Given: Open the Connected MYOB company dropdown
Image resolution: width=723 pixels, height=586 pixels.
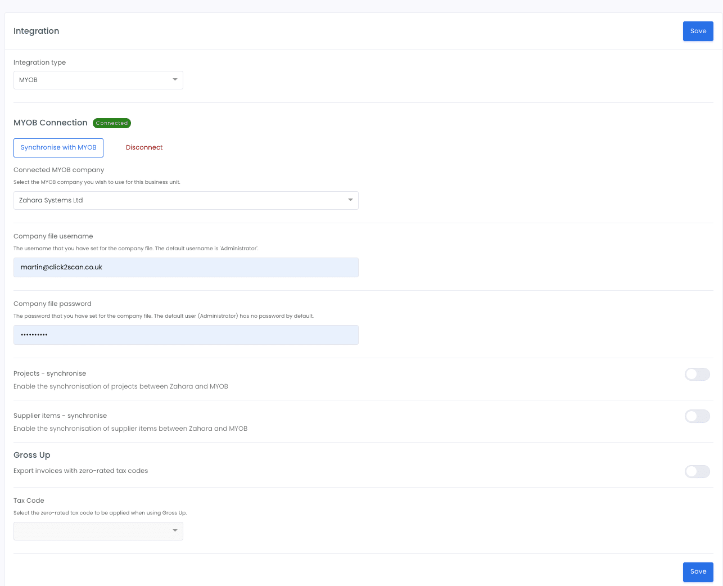Looking at the screenshot, I should [x=186, y=200].
